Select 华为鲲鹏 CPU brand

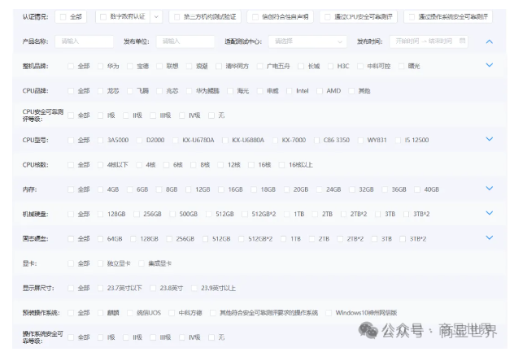click(x=189, y=91)
